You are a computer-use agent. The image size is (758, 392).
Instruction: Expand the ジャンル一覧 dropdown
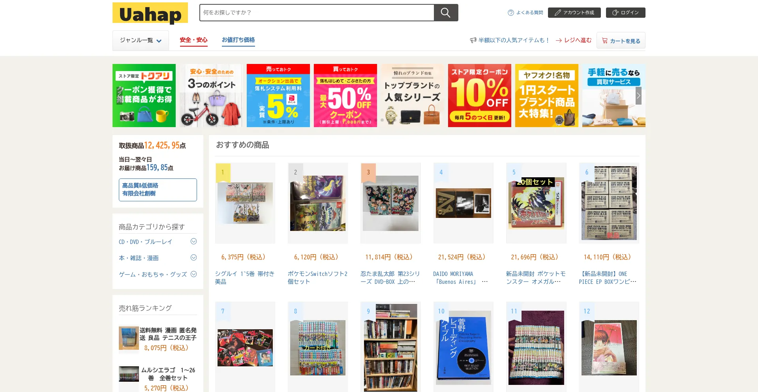coord(141,41)
